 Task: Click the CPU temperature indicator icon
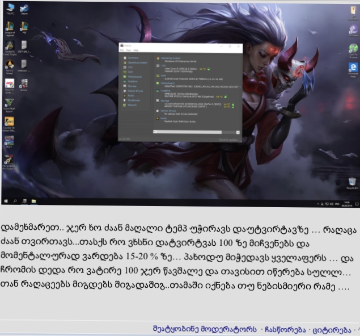[209, 69]
